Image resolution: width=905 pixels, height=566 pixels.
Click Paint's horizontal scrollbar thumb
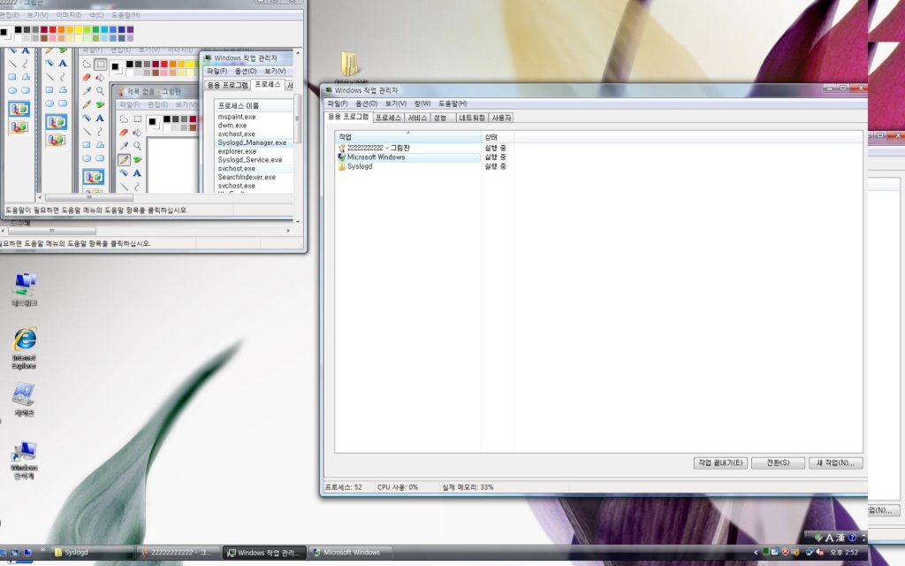click(x=50, y=231)
